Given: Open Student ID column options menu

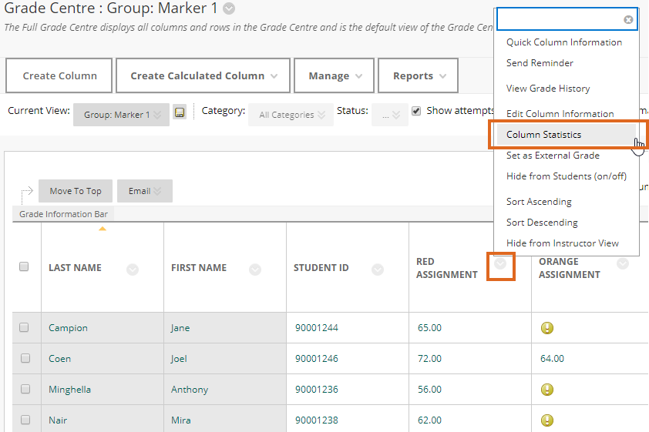Looking at the screenshot, I should click(378, 270).
